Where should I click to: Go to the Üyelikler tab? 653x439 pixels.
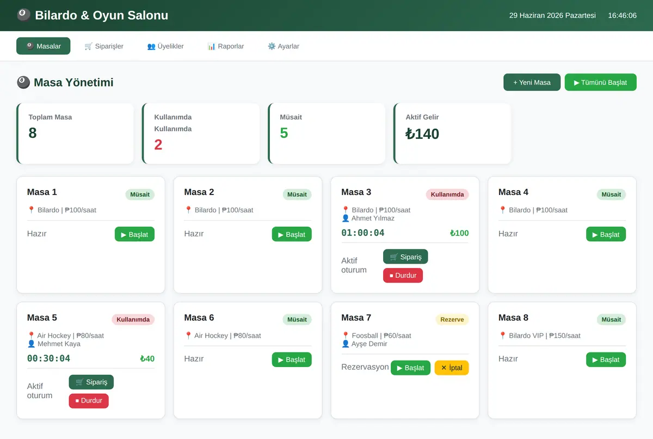(x=165, y=46)
